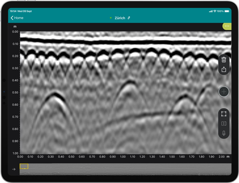Tap the 19:54 clock in status bar
This screenshot has height=183, width=239.
coord(13,11)
